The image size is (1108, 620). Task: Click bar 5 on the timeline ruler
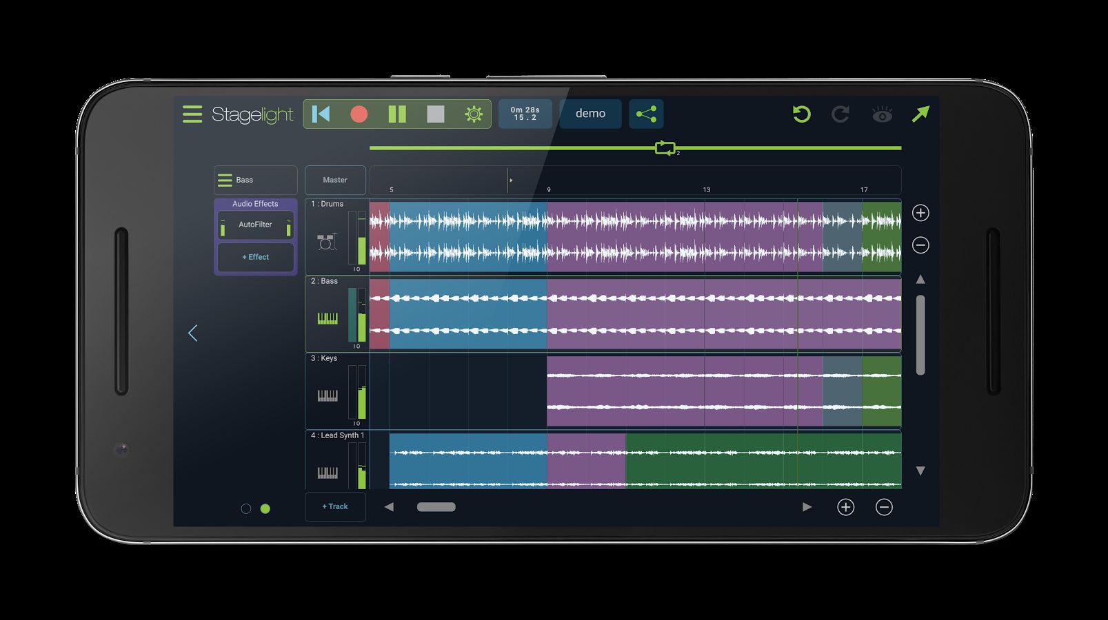[x=392, y=190]
